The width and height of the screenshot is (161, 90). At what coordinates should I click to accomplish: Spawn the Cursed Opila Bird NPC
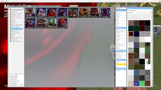click(x=30, y=23)
